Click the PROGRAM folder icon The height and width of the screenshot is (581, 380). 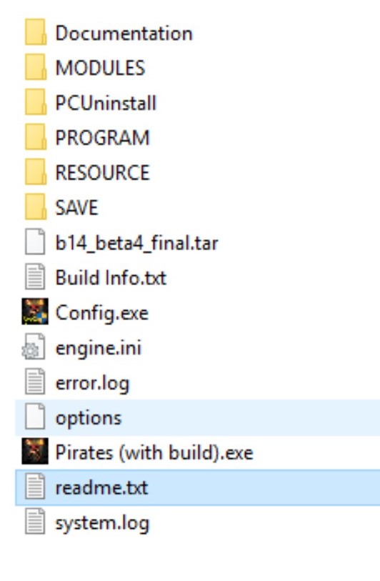pos(35,137)
